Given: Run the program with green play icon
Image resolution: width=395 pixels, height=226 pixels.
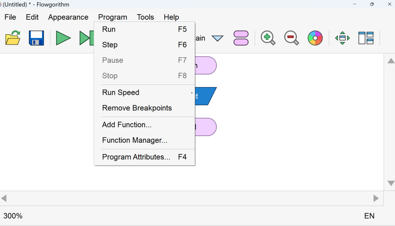Looking at the screenshot, I should [63, 38].
